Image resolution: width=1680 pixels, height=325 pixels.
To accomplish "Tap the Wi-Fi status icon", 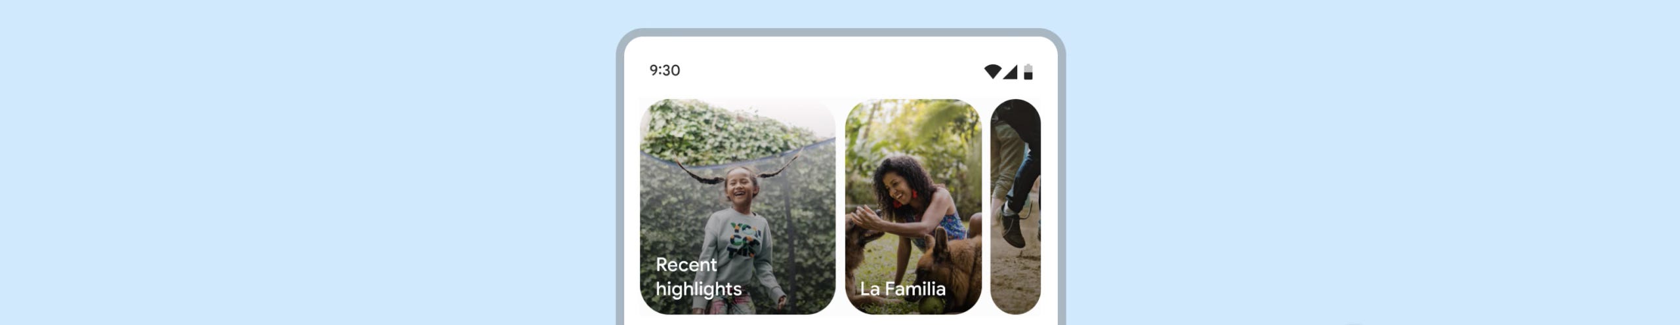I will pyautogui.click(x=992, y=71).
